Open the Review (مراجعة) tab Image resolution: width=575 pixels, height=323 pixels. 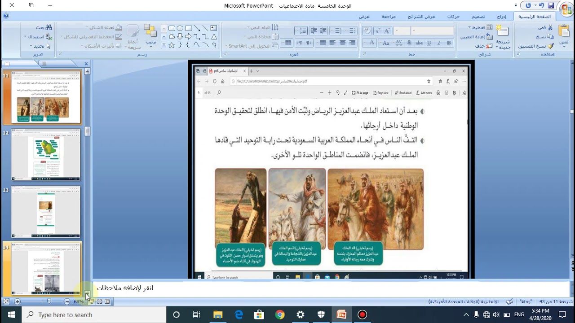coord(389,17)
